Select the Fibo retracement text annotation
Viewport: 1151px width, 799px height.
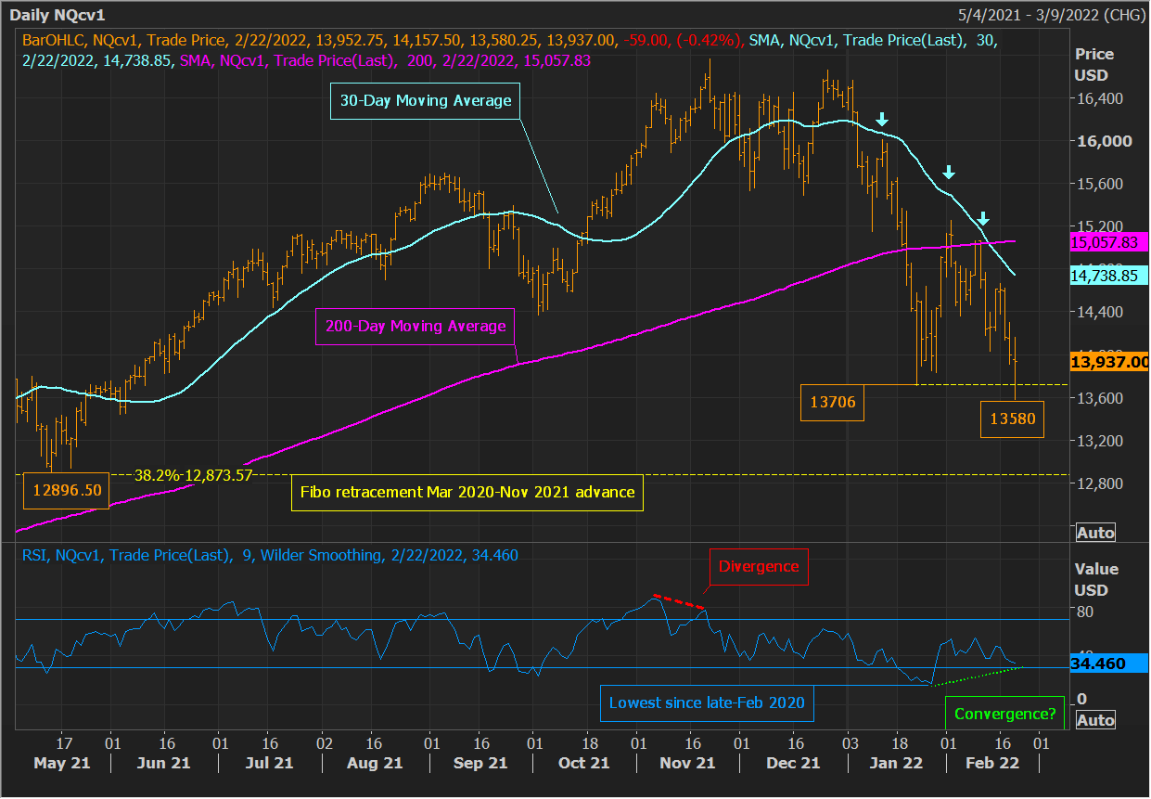click(x=467, y=492)
